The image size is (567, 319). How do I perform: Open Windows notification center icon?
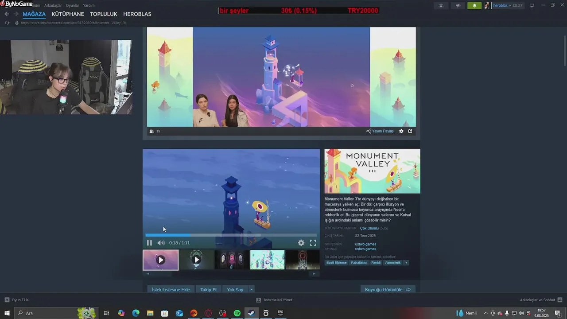click(558, 313)
